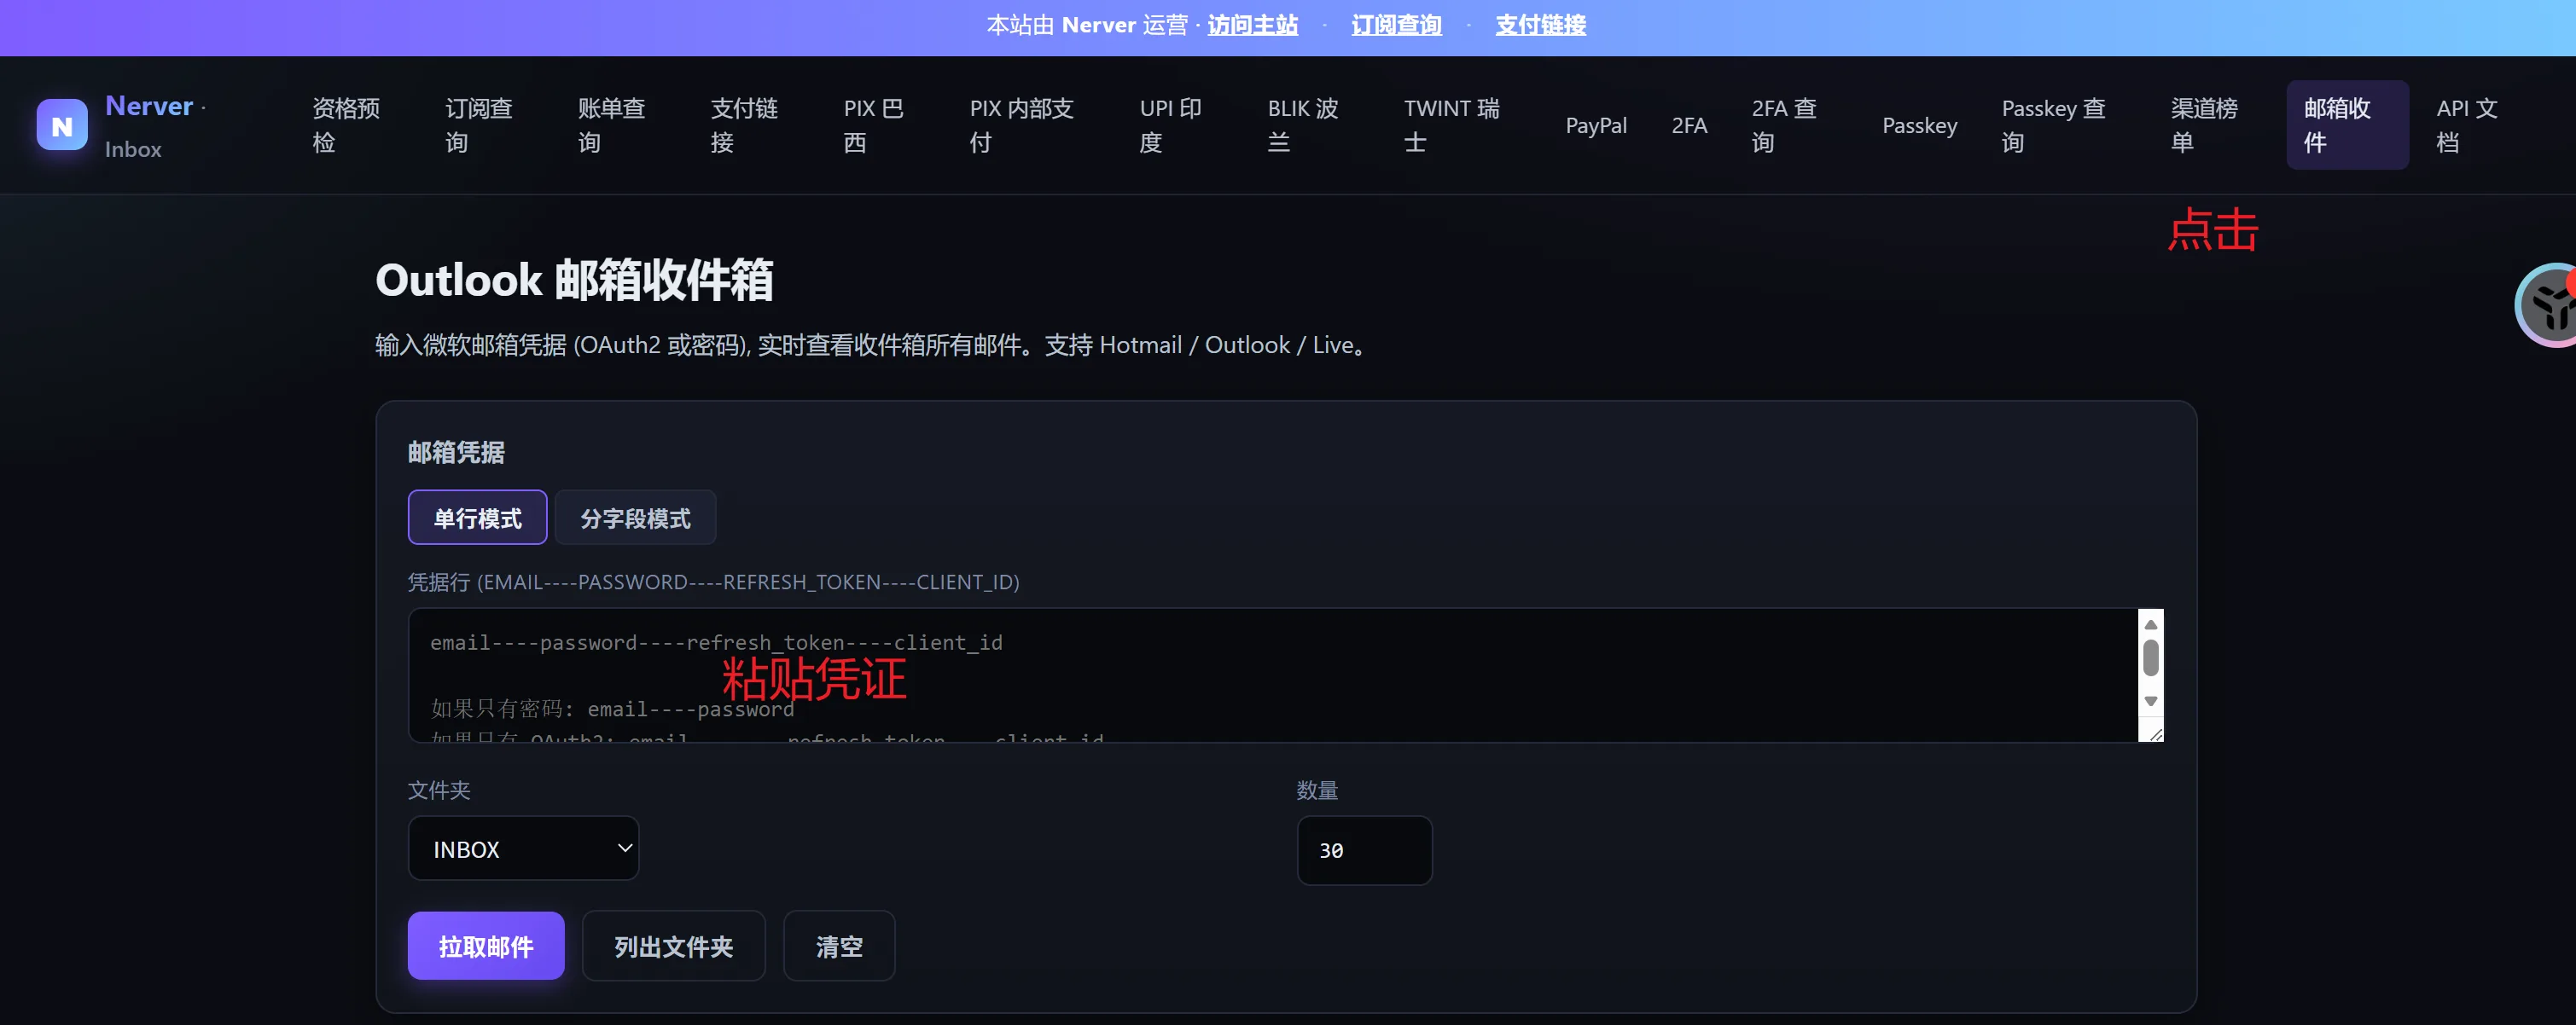Open 渠道榜单 nav item

pos(2205,126)
